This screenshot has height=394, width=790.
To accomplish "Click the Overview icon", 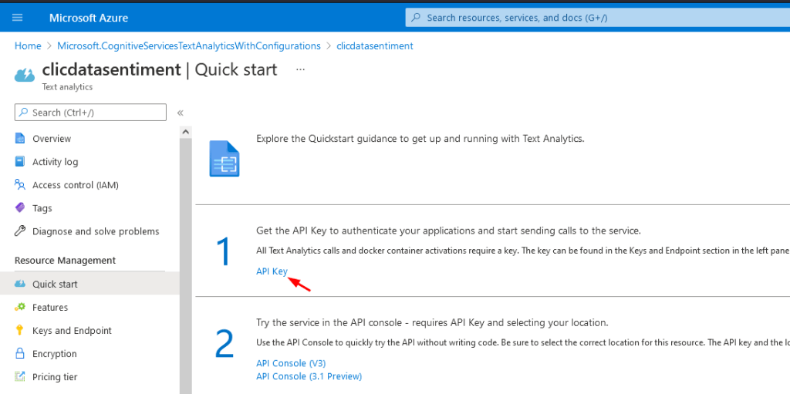I will click(19, 139).
